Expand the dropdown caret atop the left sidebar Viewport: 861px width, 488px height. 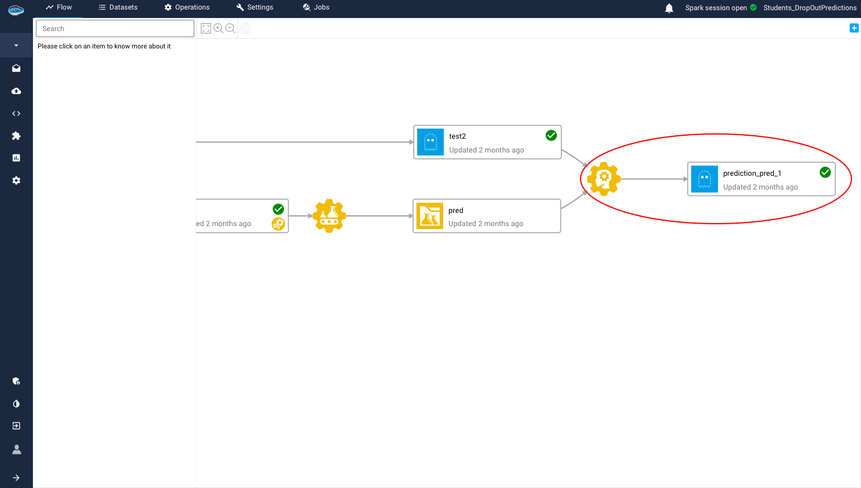(16, 45)
